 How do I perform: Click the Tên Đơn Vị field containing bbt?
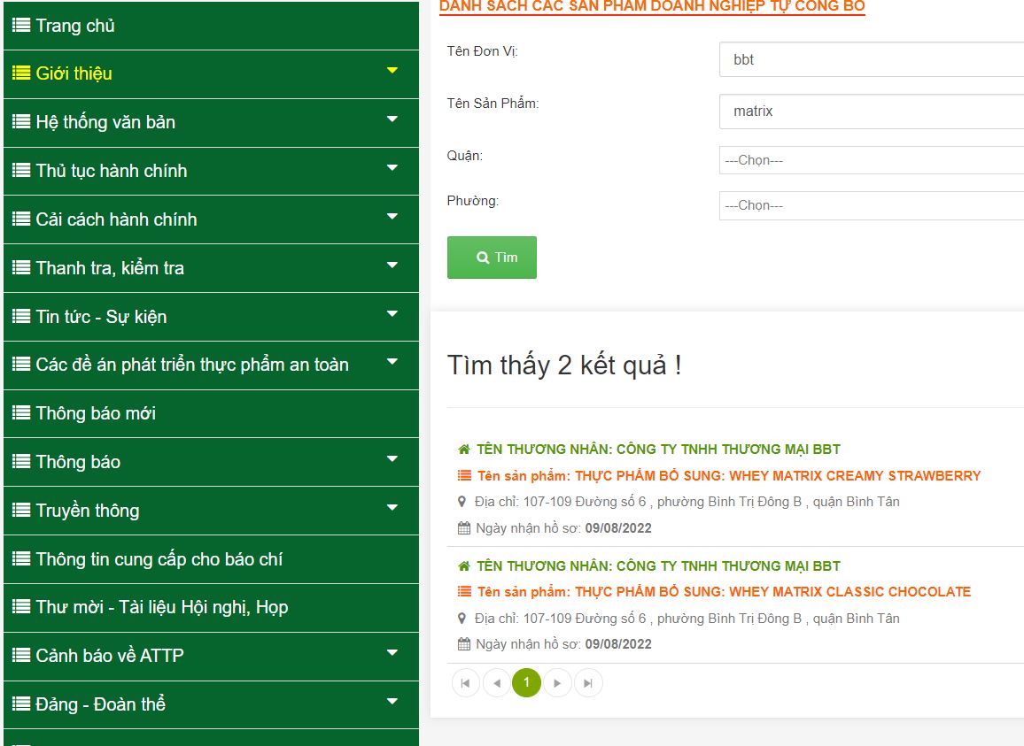tap(871, 59)
